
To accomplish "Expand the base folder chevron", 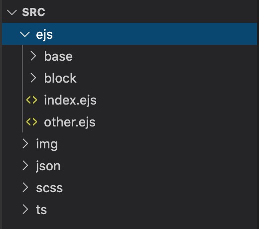I will pos(33,56).
